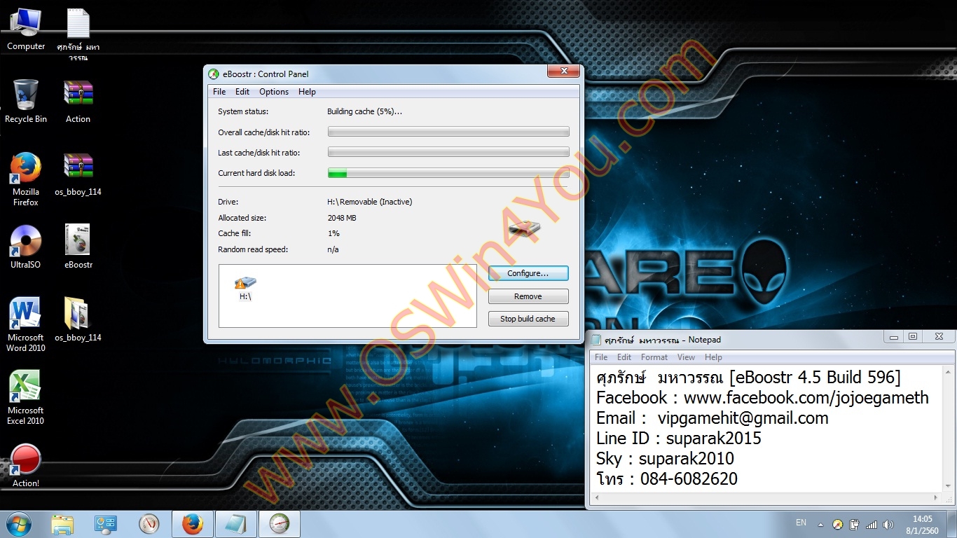Open the volume speaker tray icon
Viewport: 957px width, 538px height.
coord(888,524)
